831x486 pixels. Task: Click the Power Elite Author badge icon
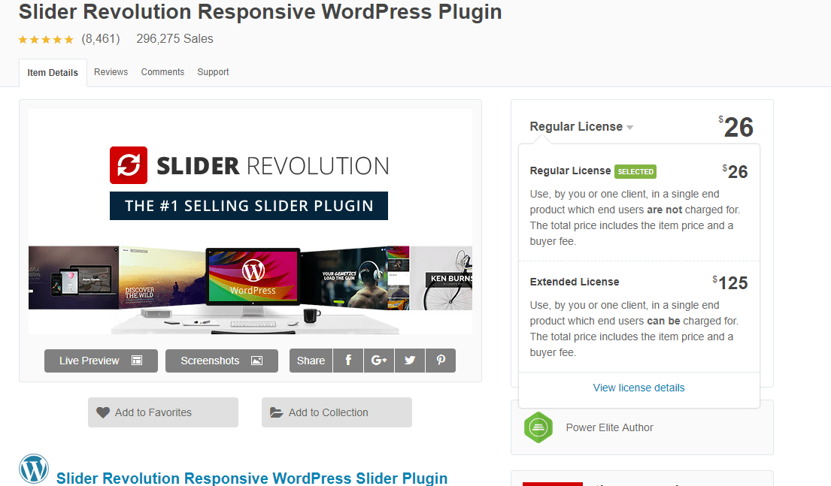538,427
